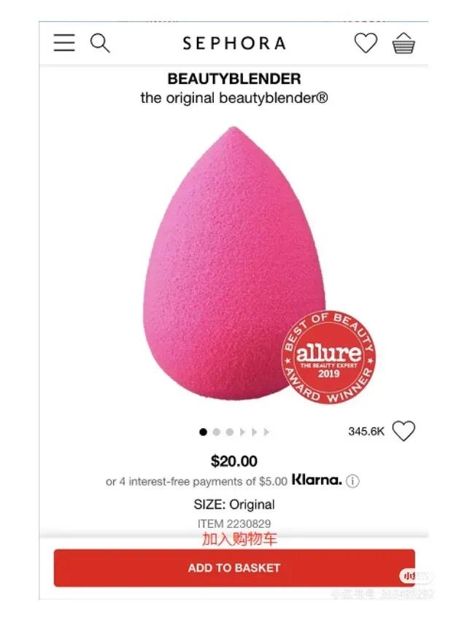The width and height of the screenshot is (467, 622).
Task: Click the SEPHORA logo
Action: (234, 43)
